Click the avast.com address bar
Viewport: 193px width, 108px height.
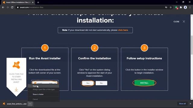click(x=91, y=7)
